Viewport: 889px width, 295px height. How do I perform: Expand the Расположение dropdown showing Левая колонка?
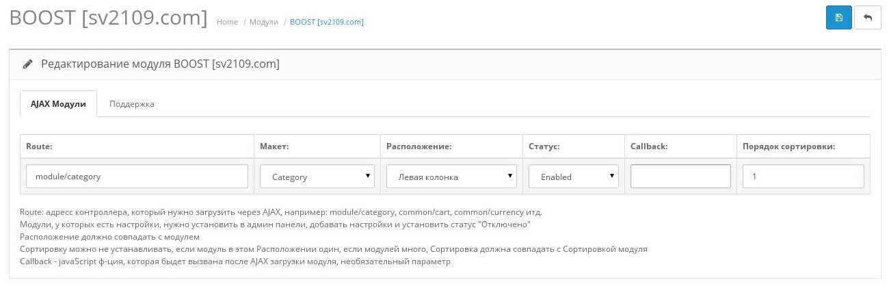451,176
